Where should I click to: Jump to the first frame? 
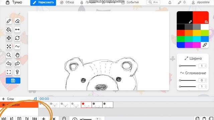(x=4, y=119)
